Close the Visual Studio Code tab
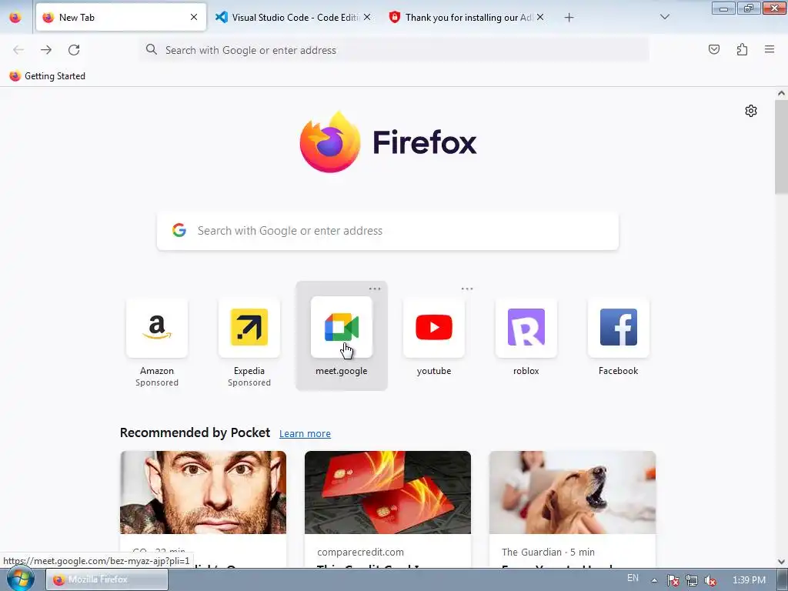The image size is (788, 591). (x=367, y=17)
